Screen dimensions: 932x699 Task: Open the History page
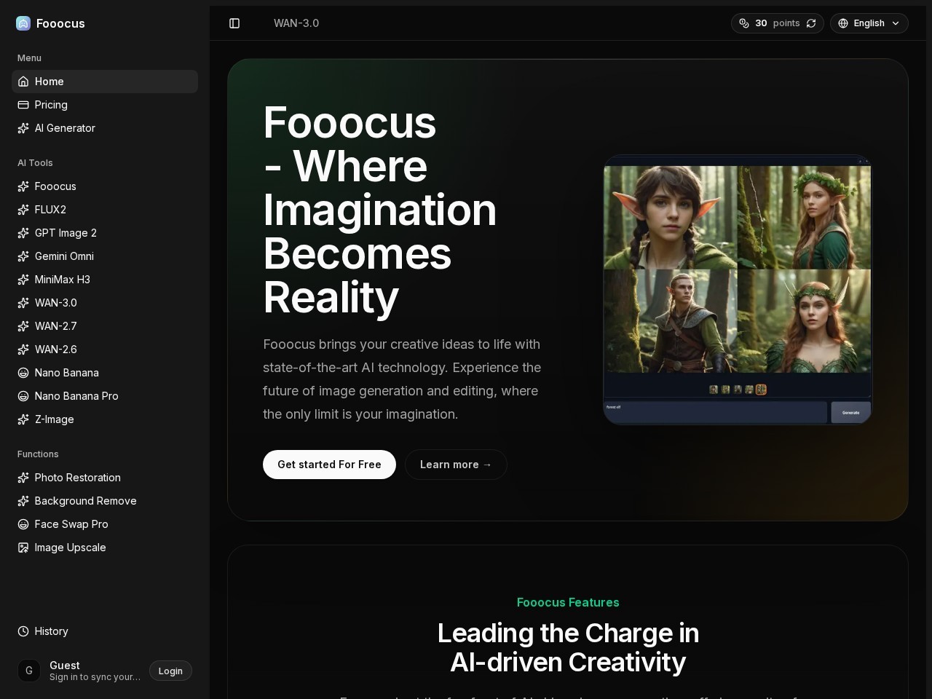(x=105, y=631)
